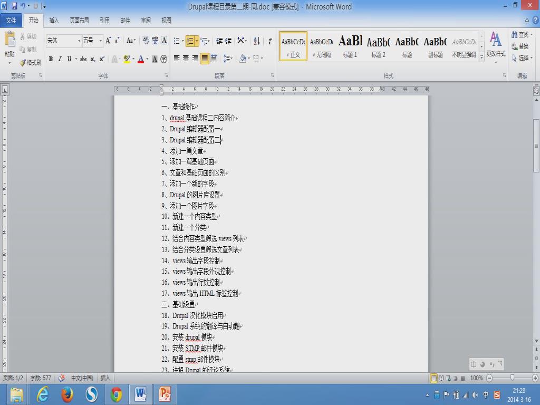Image resolution: width=540 pixels, height=405 pixels.
Task: Switch to the Mailings (邮件) tab
Action: coord(126,21)
